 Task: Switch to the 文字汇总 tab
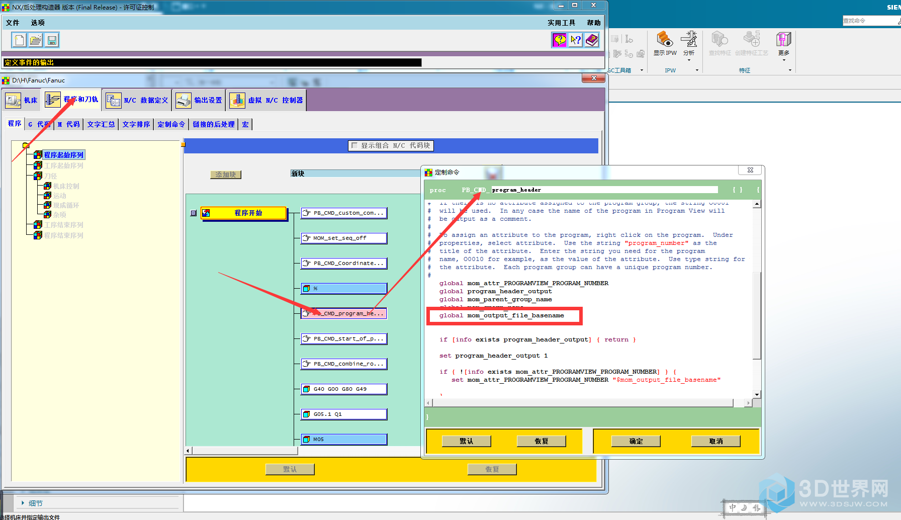(x=101, y=124)
